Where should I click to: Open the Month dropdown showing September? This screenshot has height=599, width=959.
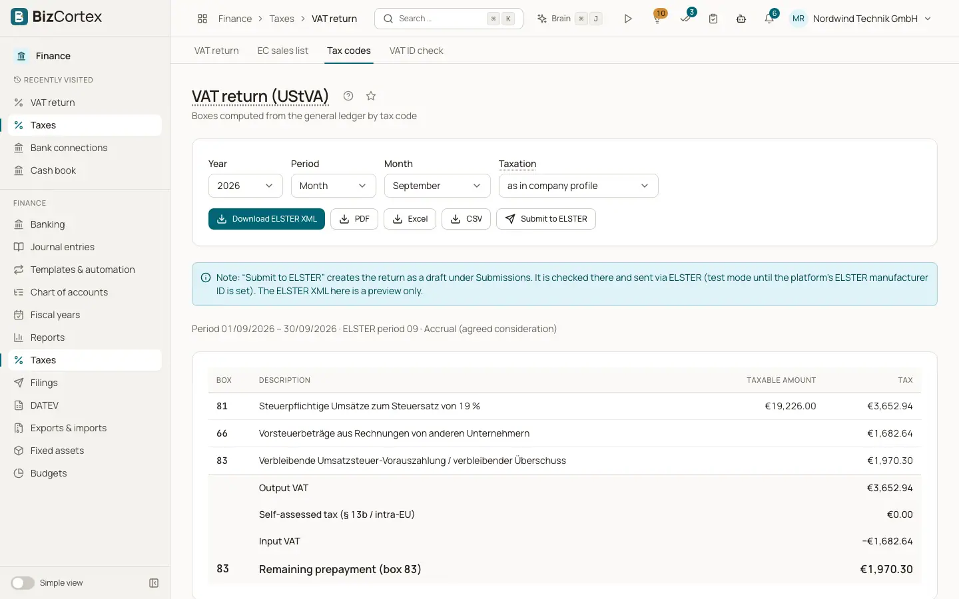coord(438,186)
